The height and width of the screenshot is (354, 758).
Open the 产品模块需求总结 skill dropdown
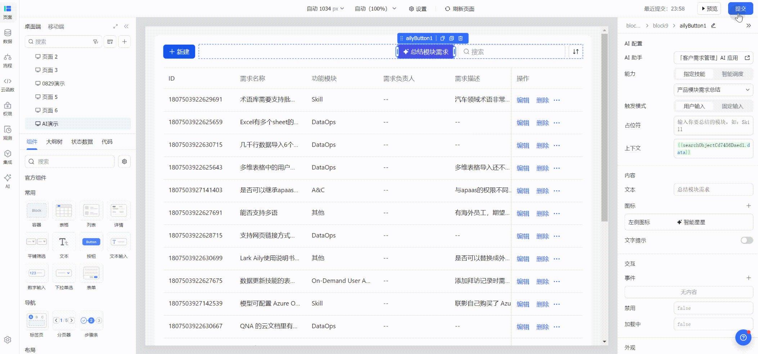tap(713, 90)
